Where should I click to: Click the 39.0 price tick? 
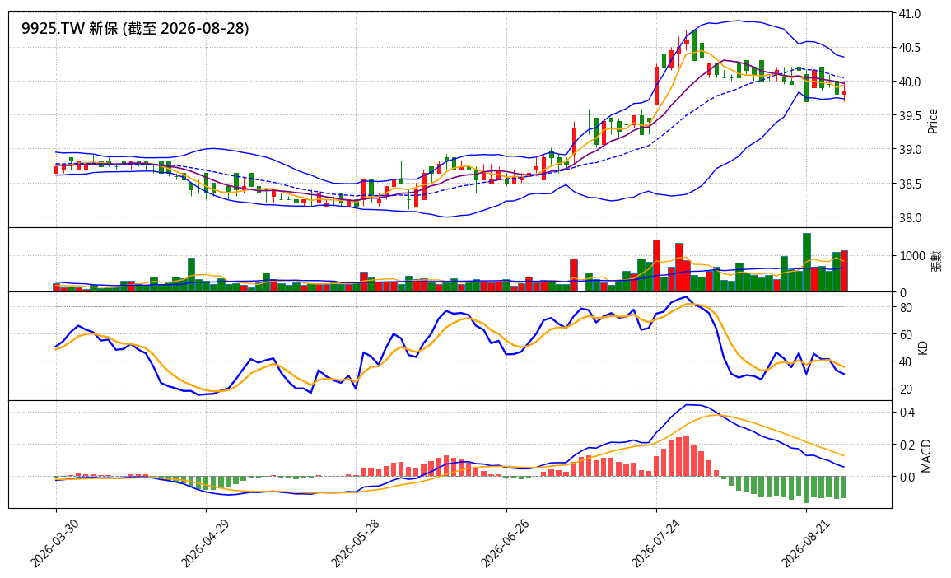coord(910,150)
